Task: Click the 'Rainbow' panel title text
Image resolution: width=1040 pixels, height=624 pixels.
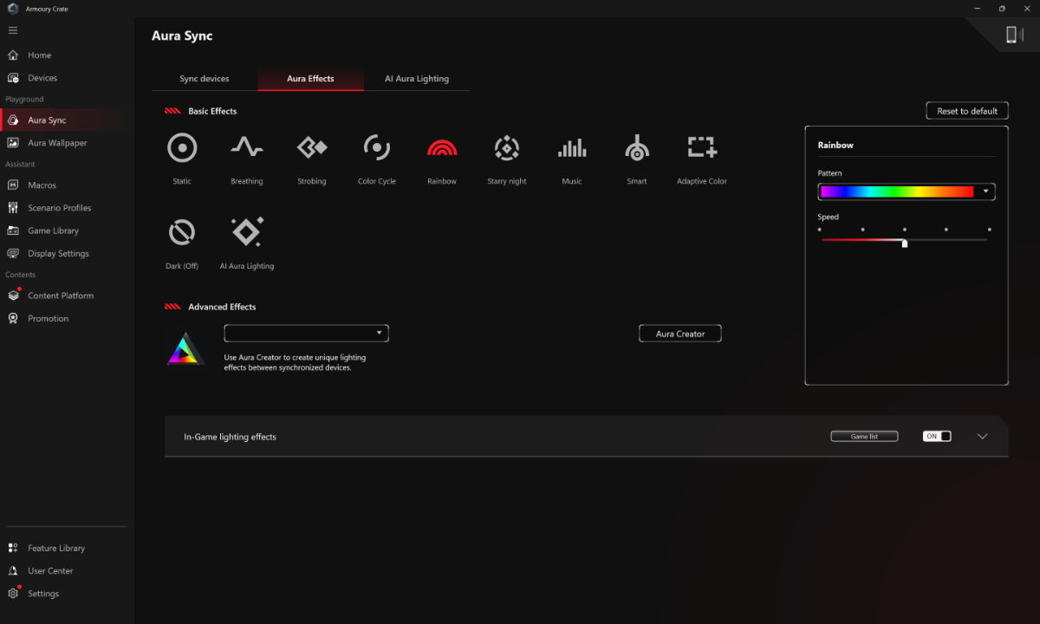Action: tap(835, 146)
